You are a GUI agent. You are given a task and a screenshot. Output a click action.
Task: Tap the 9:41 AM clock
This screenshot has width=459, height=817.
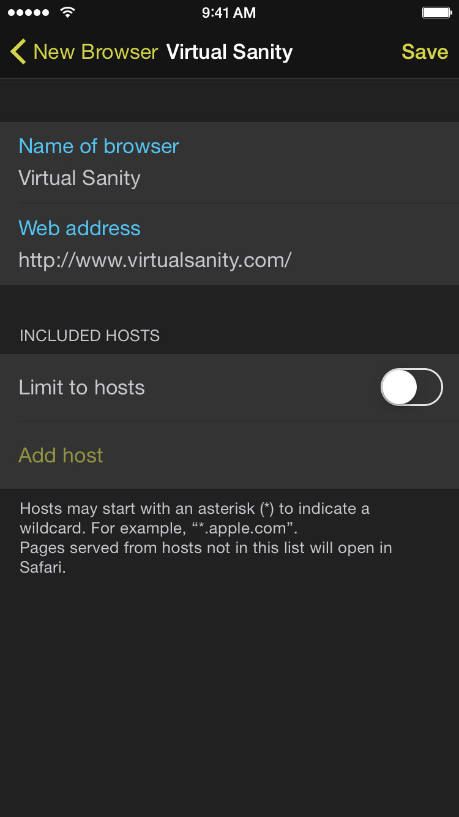[x=229, y=12]
